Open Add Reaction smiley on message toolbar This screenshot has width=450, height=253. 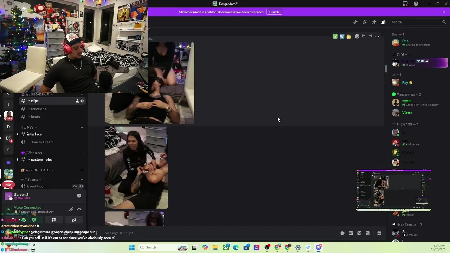pos(357,36)
